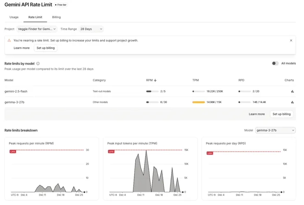Screen dimensions: 304x205
Task: Click RPM progress bar for gemini-2.5-flash
Action: coord(152,91)
